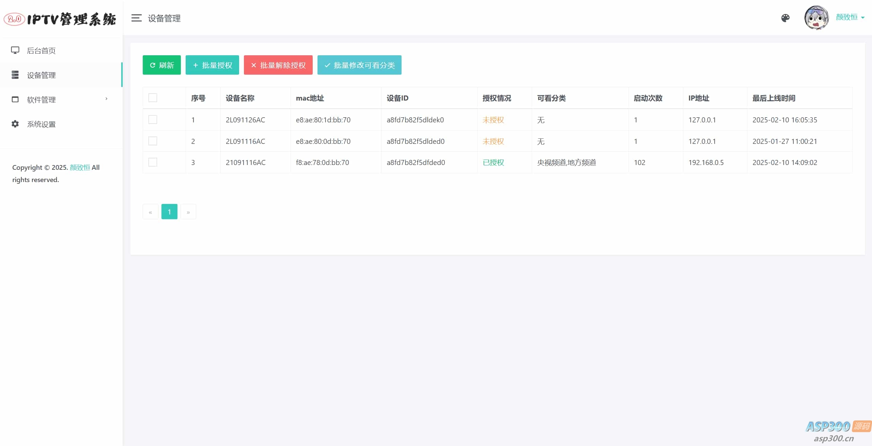Open the 系统设置 gear icon
This screenshot has width=872, height=446.
15,124
